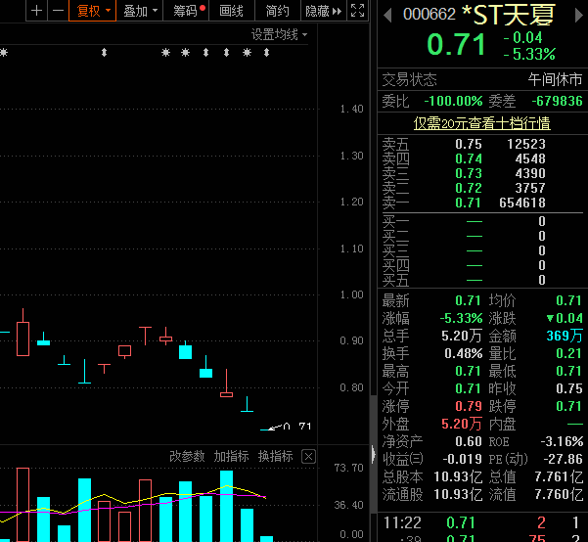
Task: Click the 换指标 switch indicator button
Action: [x=276, y=457]
